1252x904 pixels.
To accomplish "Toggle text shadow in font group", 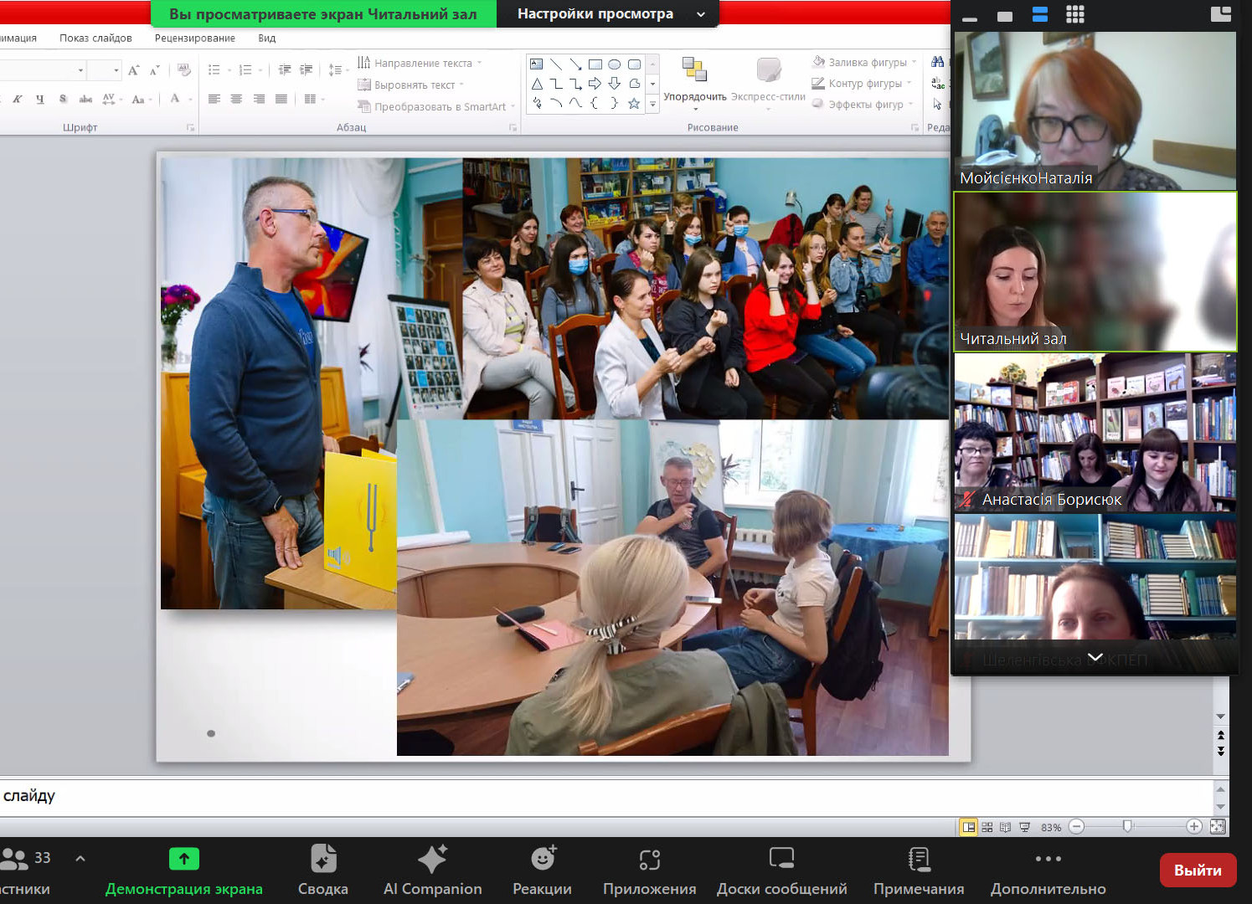I will 63,99.
